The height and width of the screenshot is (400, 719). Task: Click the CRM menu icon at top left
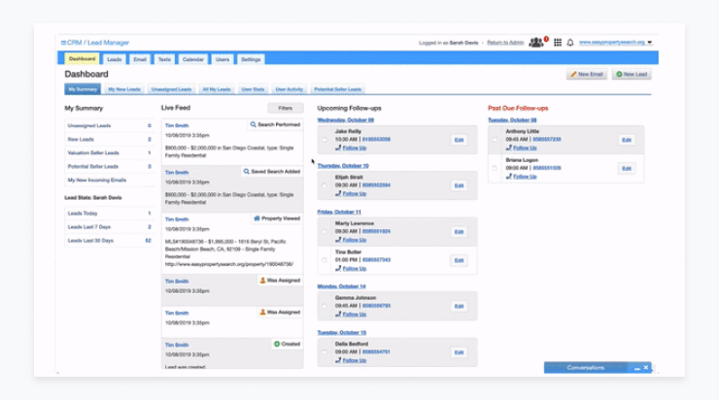[61, 43]
